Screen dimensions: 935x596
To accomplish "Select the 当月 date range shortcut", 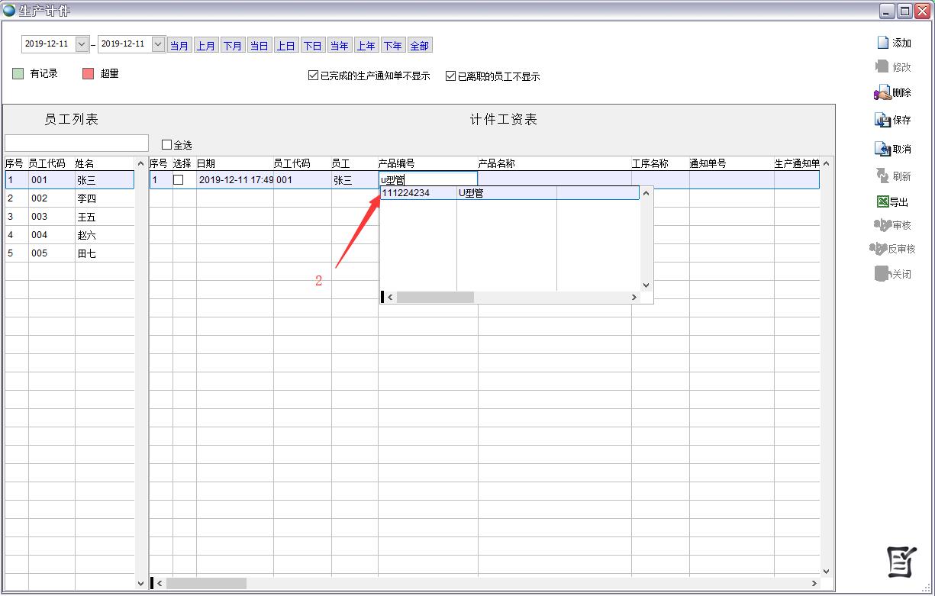I will tap(179, 46).
